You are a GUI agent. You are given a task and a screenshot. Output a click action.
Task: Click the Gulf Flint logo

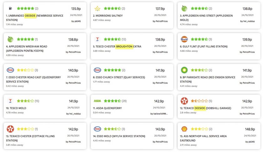tap(184, 39)
